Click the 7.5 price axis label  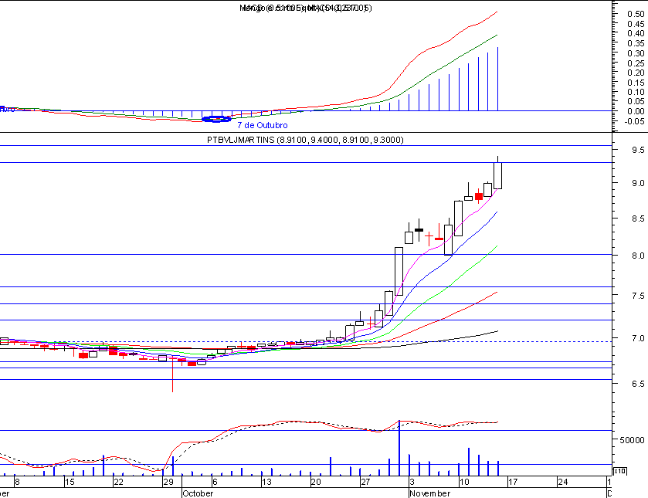(x=638, y=296)
